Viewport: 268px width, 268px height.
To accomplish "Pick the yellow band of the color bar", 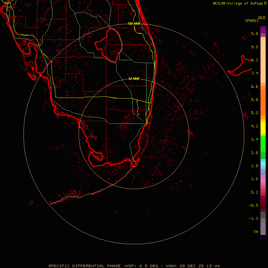I will (x=263, y=127).
